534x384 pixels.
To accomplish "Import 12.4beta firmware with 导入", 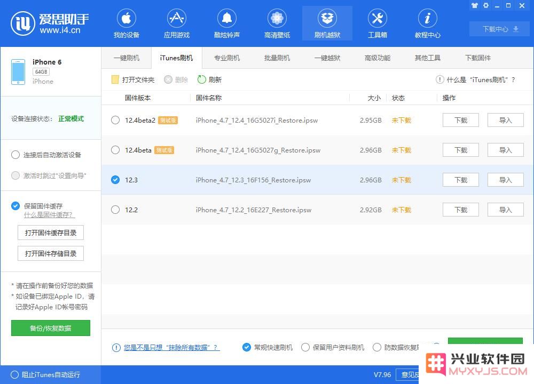I will (505, 150).
